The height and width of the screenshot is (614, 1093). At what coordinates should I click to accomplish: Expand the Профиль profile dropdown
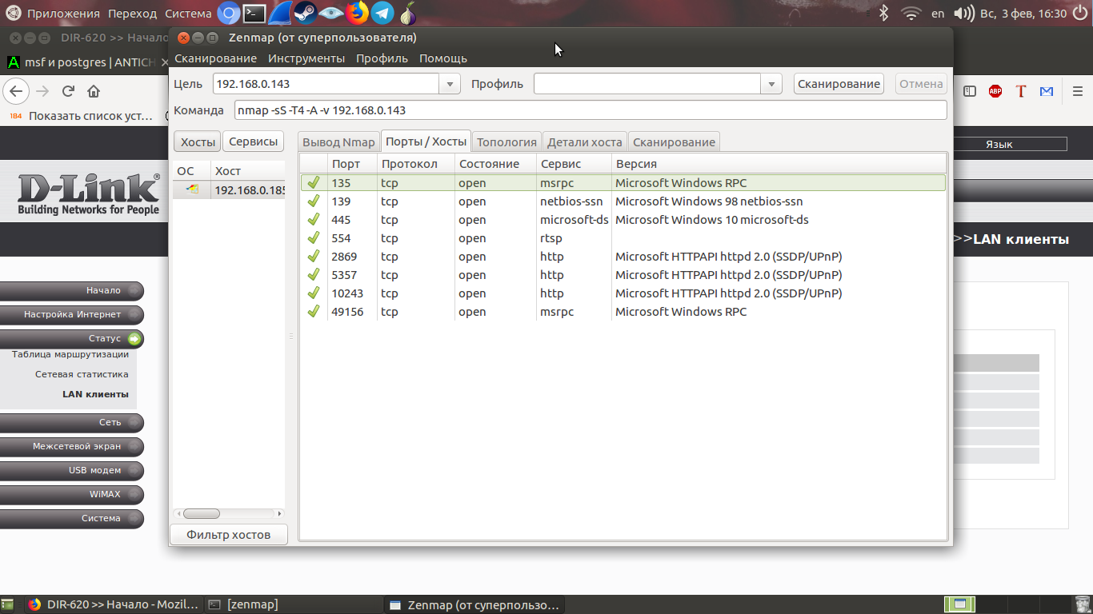coord(771,84)
